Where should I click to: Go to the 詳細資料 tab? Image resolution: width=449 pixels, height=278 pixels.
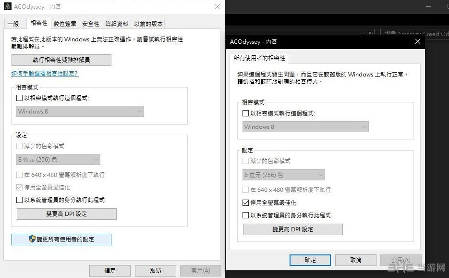pos(117,24)
